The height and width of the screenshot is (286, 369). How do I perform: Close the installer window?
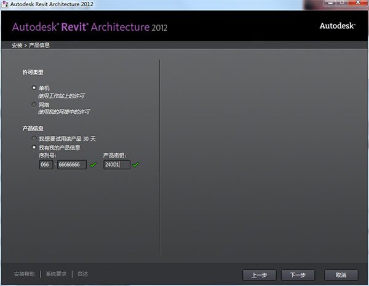(x=358, y=3)
